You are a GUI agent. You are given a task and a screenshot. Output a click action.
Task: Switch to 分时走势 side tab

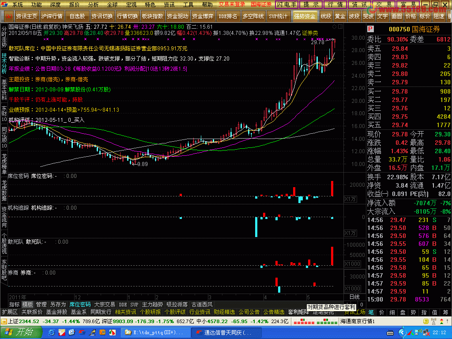pos(4,37)
